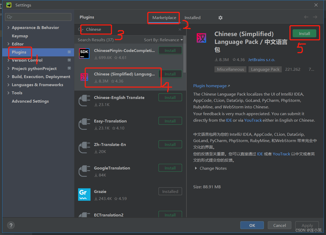Click the Language Pack tag
This screenshot has width=326, height=235.
click(x=265, y=69)
